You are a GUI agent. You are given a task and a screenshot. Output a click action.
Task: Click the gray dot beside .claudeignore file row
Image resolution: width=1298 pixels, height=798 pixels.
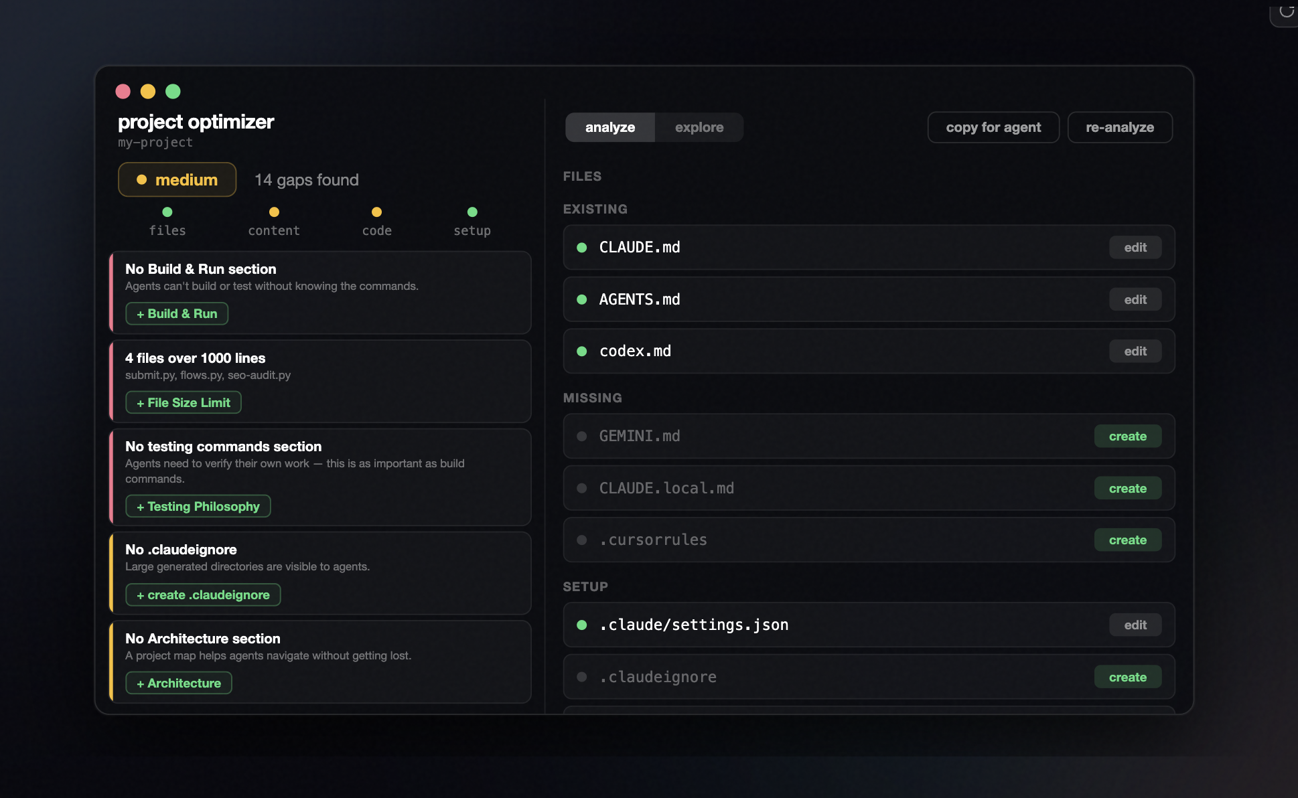(x=582, y=677)
